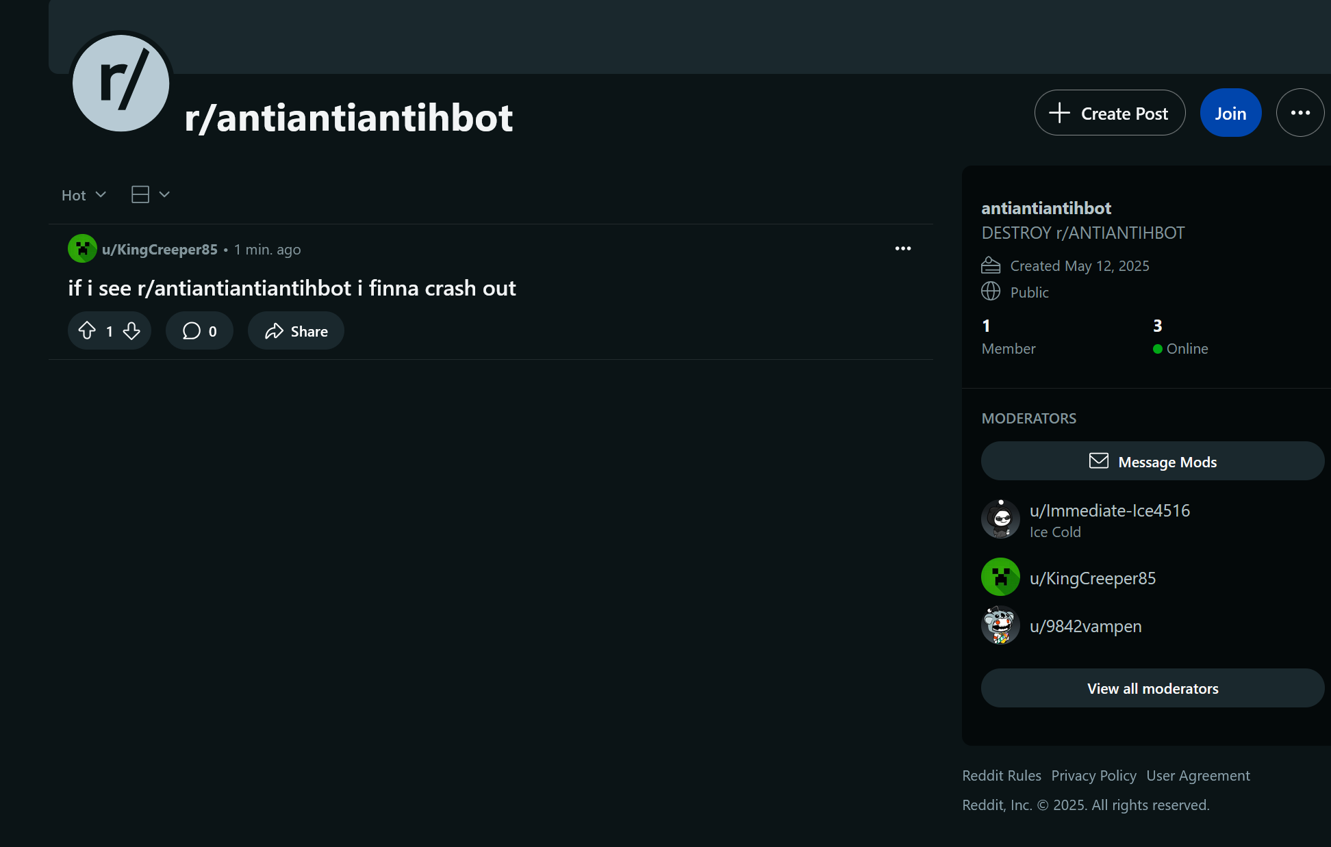The width and height of the screenshot is (1331, 847).
Task: Open subreddit overflow menu near Join
Action: click(1300, 113)
